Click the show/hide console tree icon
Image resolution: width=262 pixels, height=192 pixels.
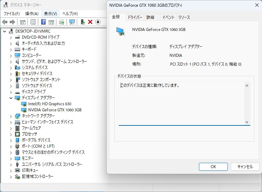[23, 22]
